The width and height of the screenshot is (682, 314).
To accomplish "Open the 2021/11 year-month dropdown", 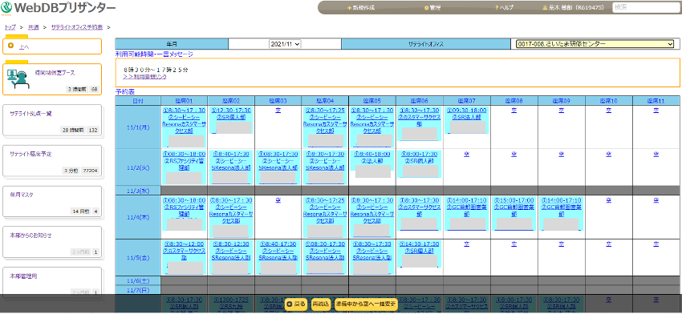I will (285, 44).
